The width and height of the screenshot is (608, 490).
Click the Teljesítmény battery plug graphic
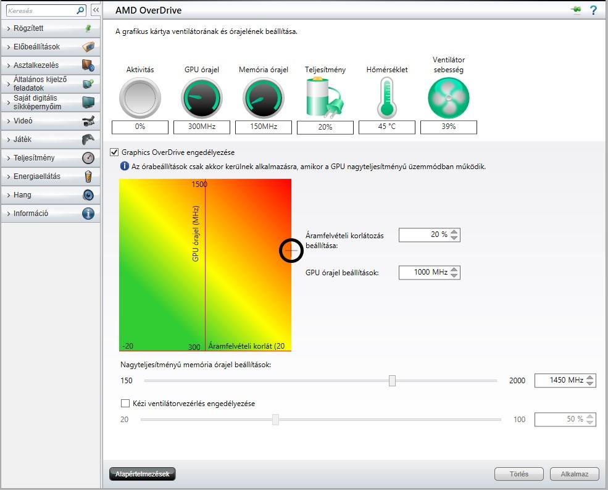click(325, 97)
